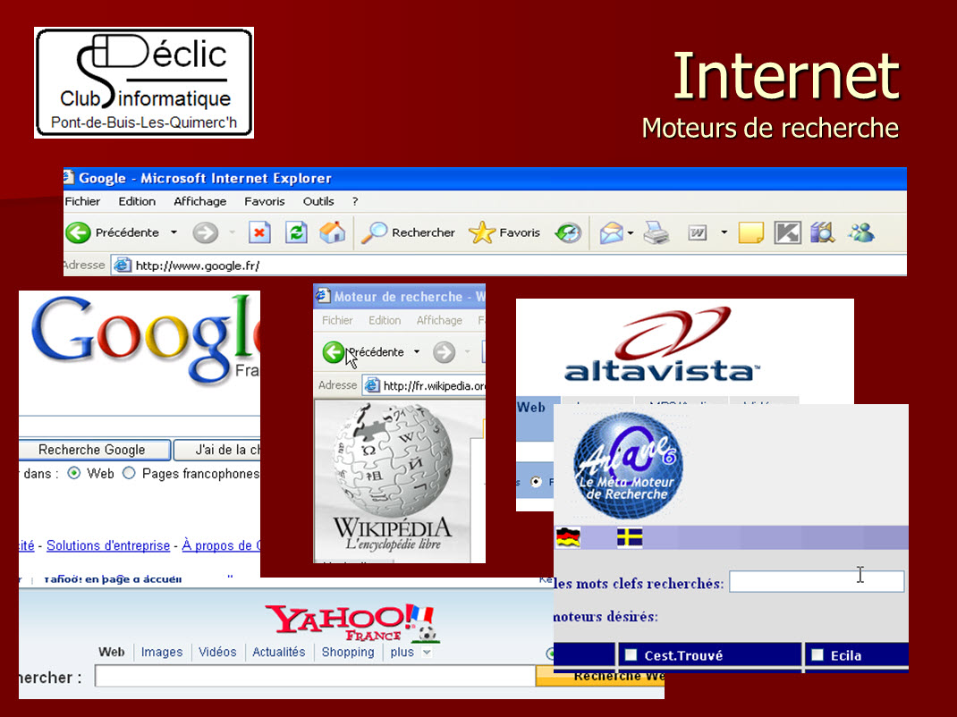This screenshot has height=717, width=957.
Task: Click the page icon beside google.fr address
Action: click(x=123, y=265)
